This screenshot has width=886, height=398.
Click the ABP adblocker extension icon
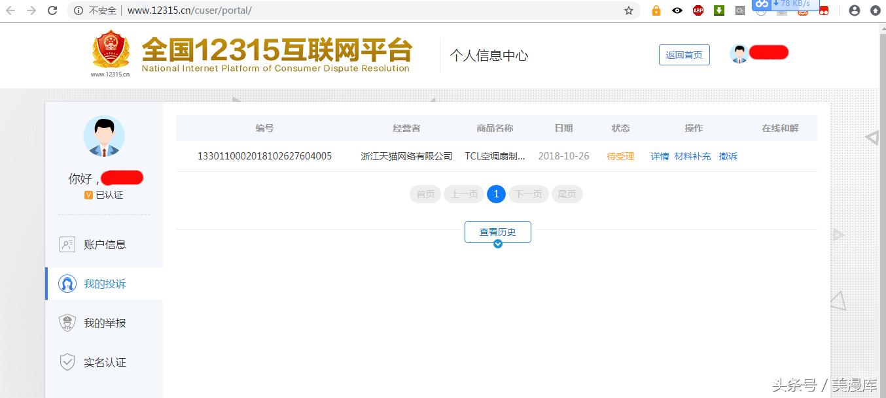pos(698,10)
